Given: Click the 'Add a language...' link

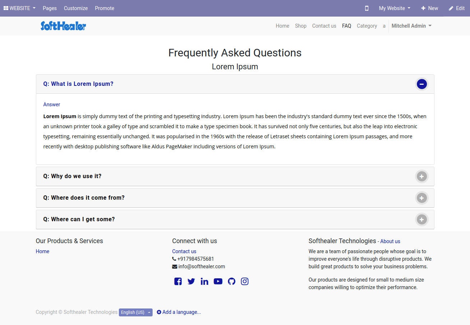Looking at the screenshot, I should (x=179, y=312).
